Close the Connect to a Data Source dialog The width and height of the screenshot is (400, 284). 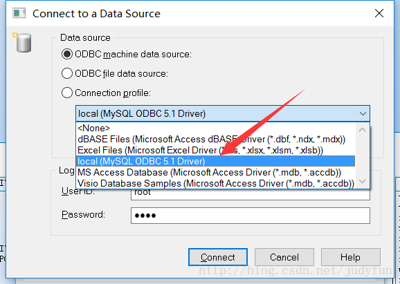point(379,13)
